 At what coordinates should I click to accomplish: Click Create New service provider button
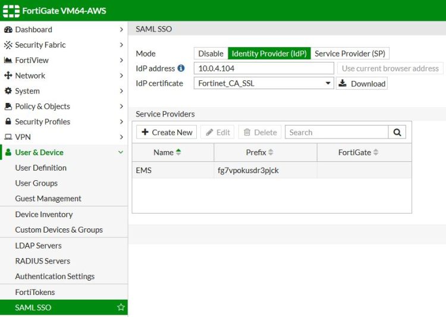click(167, 132)
